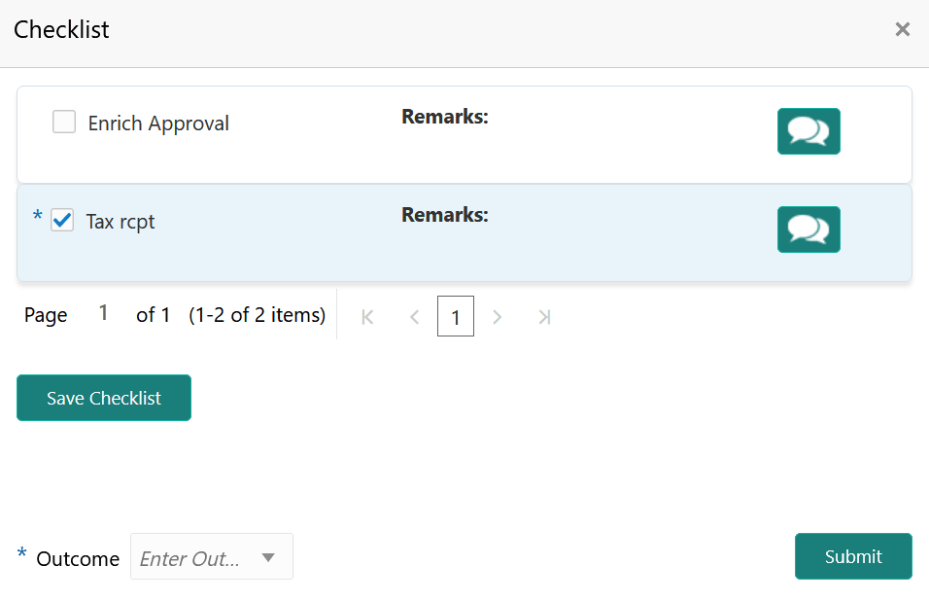Jump to the first page

pyautogui.click(x=366, y=316)
